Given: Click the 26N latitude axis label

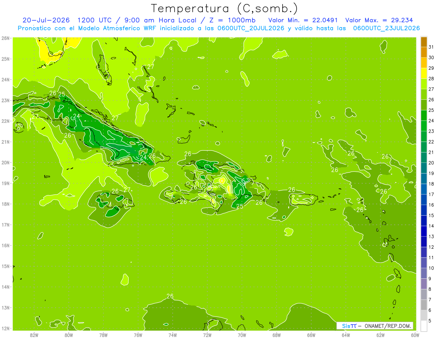Looking at the screenshot, I should click(x=5, y=38).
